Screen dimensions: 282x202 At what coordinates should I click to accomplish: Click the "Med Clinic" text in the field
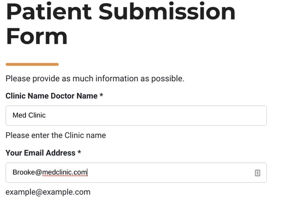(x=29, y=115)
